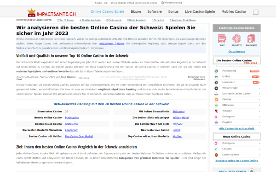The image size is (276, 172).
Task: Jump to Top 10 Kasino section
Action: (66, 20)
